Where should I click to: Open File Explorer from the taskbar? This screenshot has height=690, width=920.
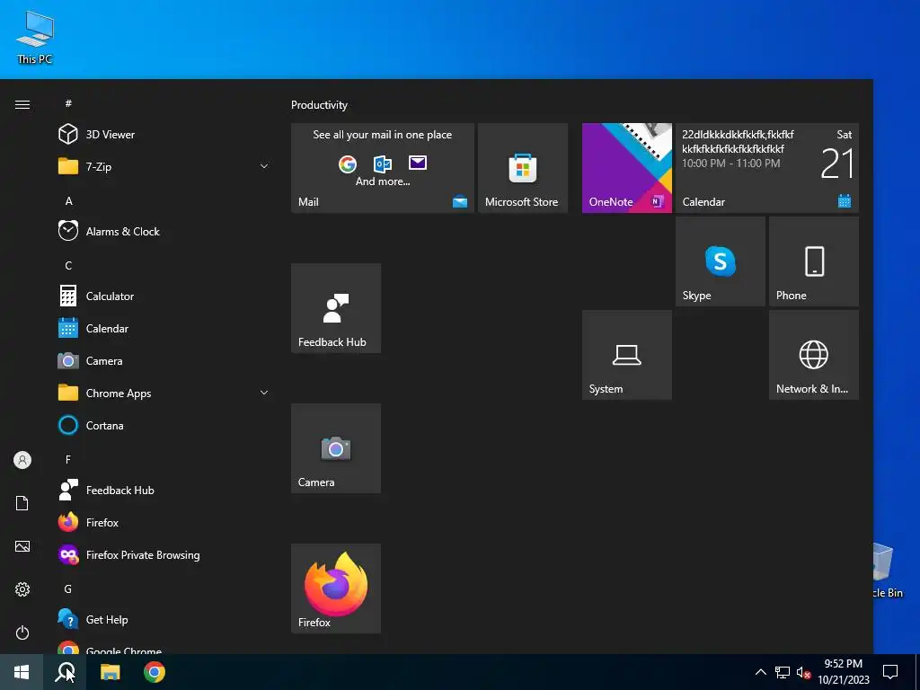(110, 672)
